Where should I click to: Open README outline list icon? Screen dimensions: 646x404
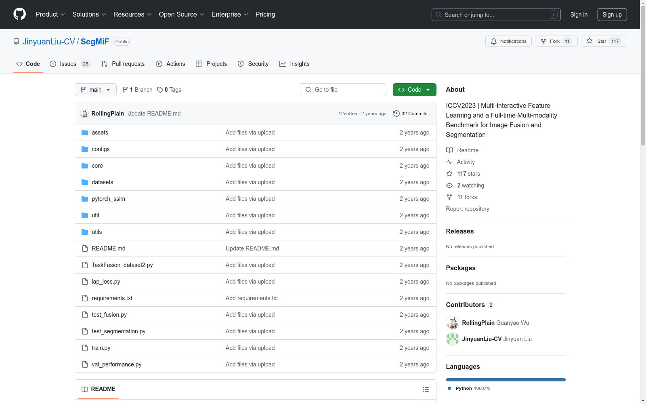pyautogui.click(x=426, y=389)
